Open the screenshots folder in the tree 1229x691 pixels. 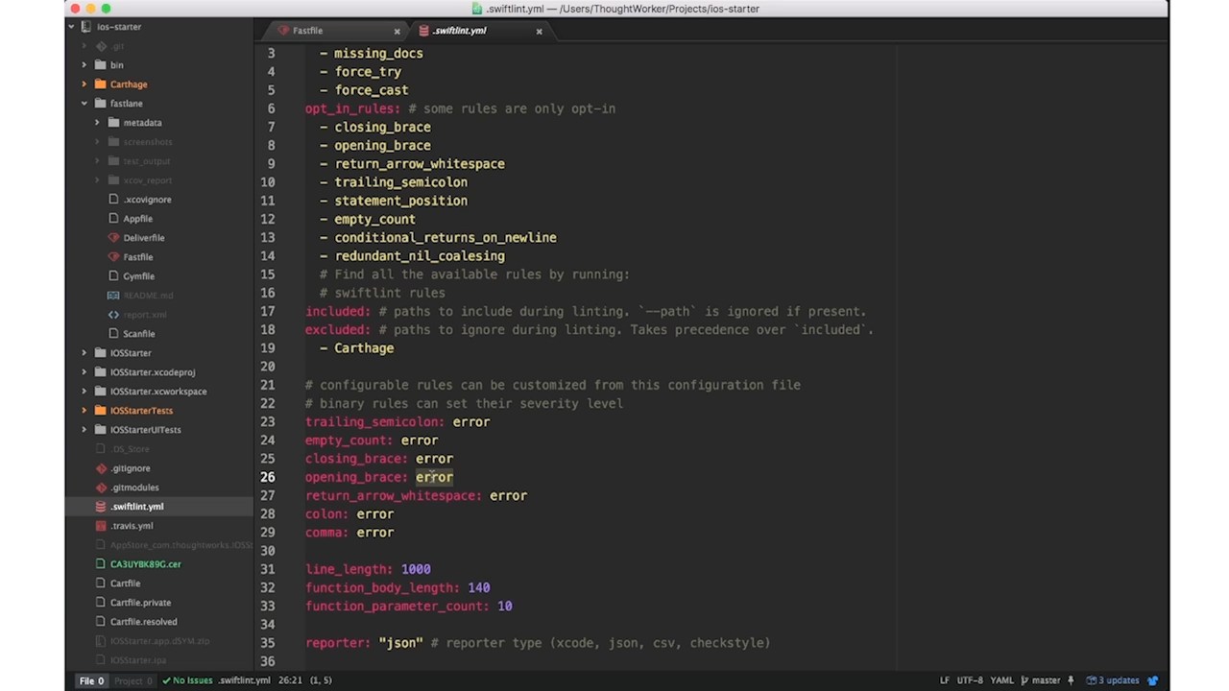point(148,142)
